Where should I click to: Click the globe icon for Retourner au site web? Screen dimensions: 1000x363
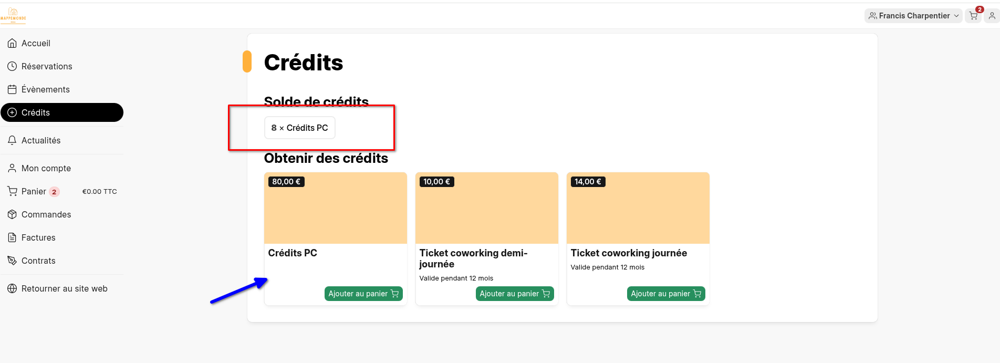coord(12,288)
